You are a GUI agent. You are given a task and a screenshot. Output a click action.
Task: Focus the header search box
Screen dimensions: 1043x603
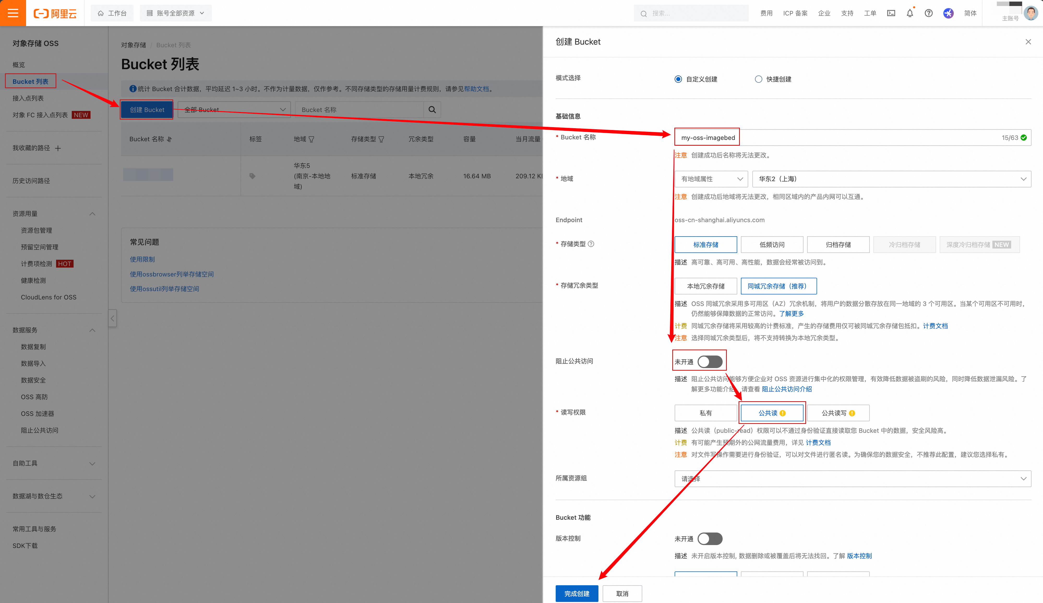click(691, 13)
